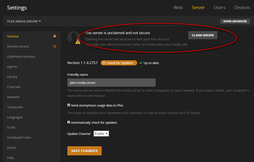The height and width of the screenshot is (162, 254).
Task: Click the SHOW ADVANCED button
Action: click(235, 21)
